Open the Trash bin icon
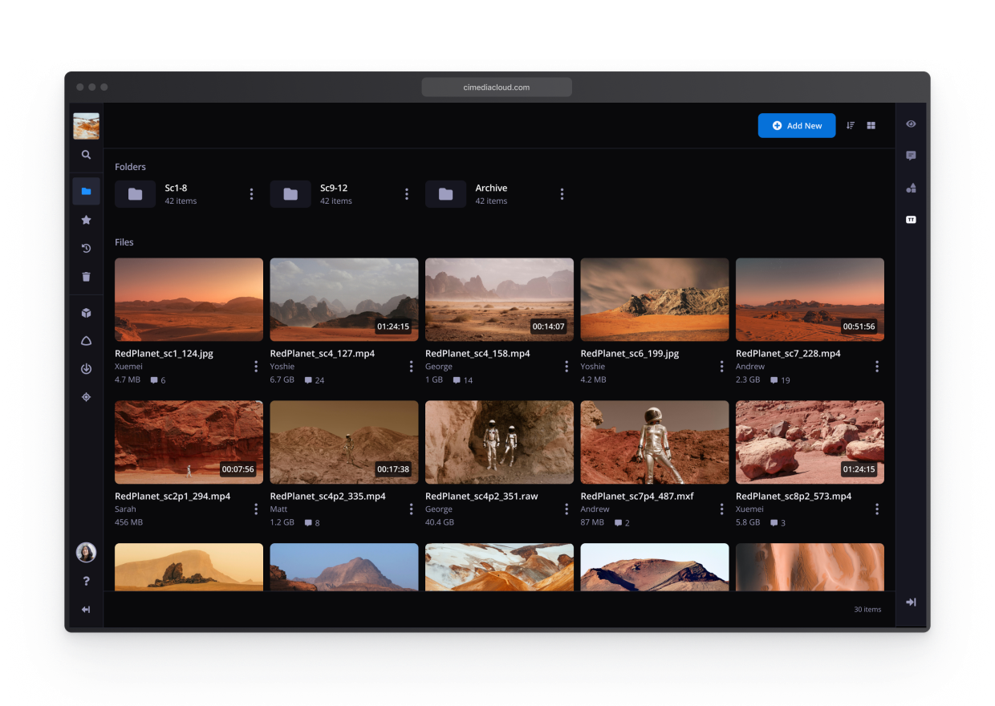Screen dimensions: 995x706 coord(86,277)
